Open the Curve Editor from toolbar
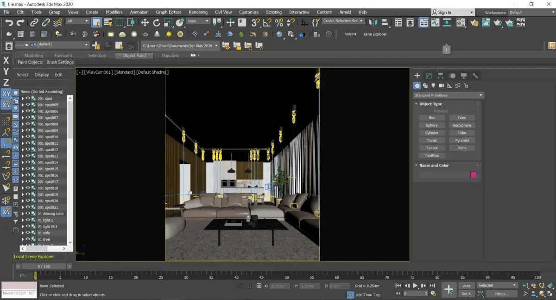This screenshot has width=556, height=300. (x=436, y=22)
